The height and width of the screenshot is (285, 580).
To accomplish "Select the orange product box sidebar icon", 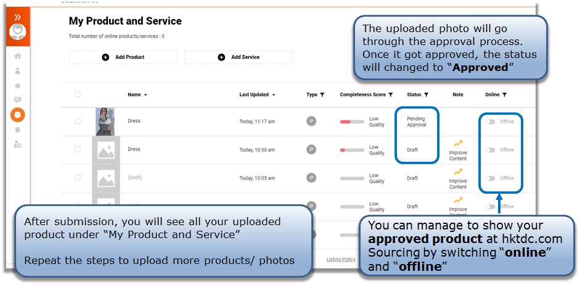I will [x=17, y=115].
